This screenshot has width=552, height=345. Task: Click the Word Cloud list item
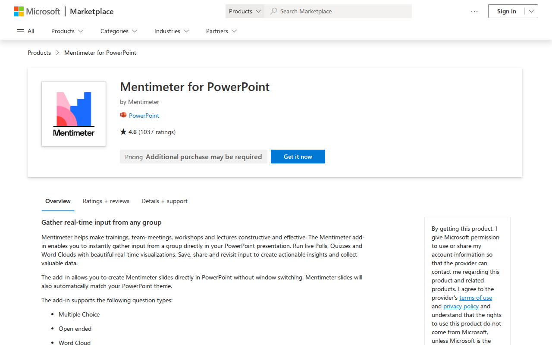(x=75, y=342)
